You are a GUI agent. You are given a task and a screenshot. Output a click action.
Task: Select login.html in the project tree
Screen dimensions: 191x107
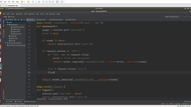click(x=15, y=32)
